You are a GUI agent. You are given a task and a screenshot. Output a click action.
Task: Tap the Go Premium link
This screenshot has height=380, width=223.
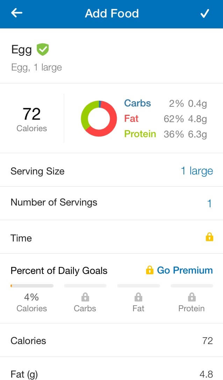[185, 270]
